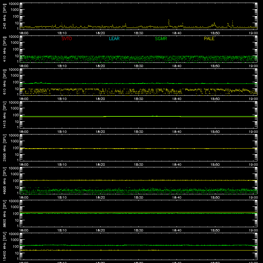The width and height of the screenshot is (263, 263).
Task: Click the 1000 y-axis value on 410 MHz panel
Action: (x=15, y=43)
